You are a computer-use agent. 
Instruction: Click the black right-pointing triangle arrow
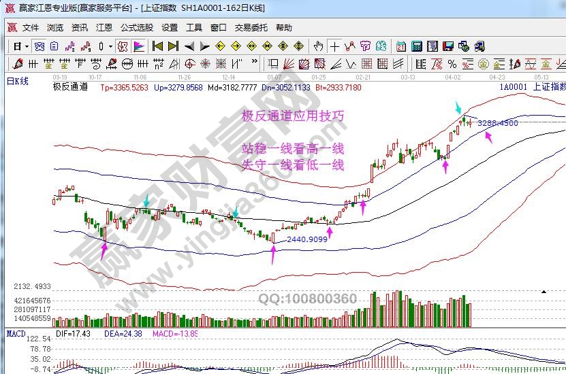[x=204, y=46]
